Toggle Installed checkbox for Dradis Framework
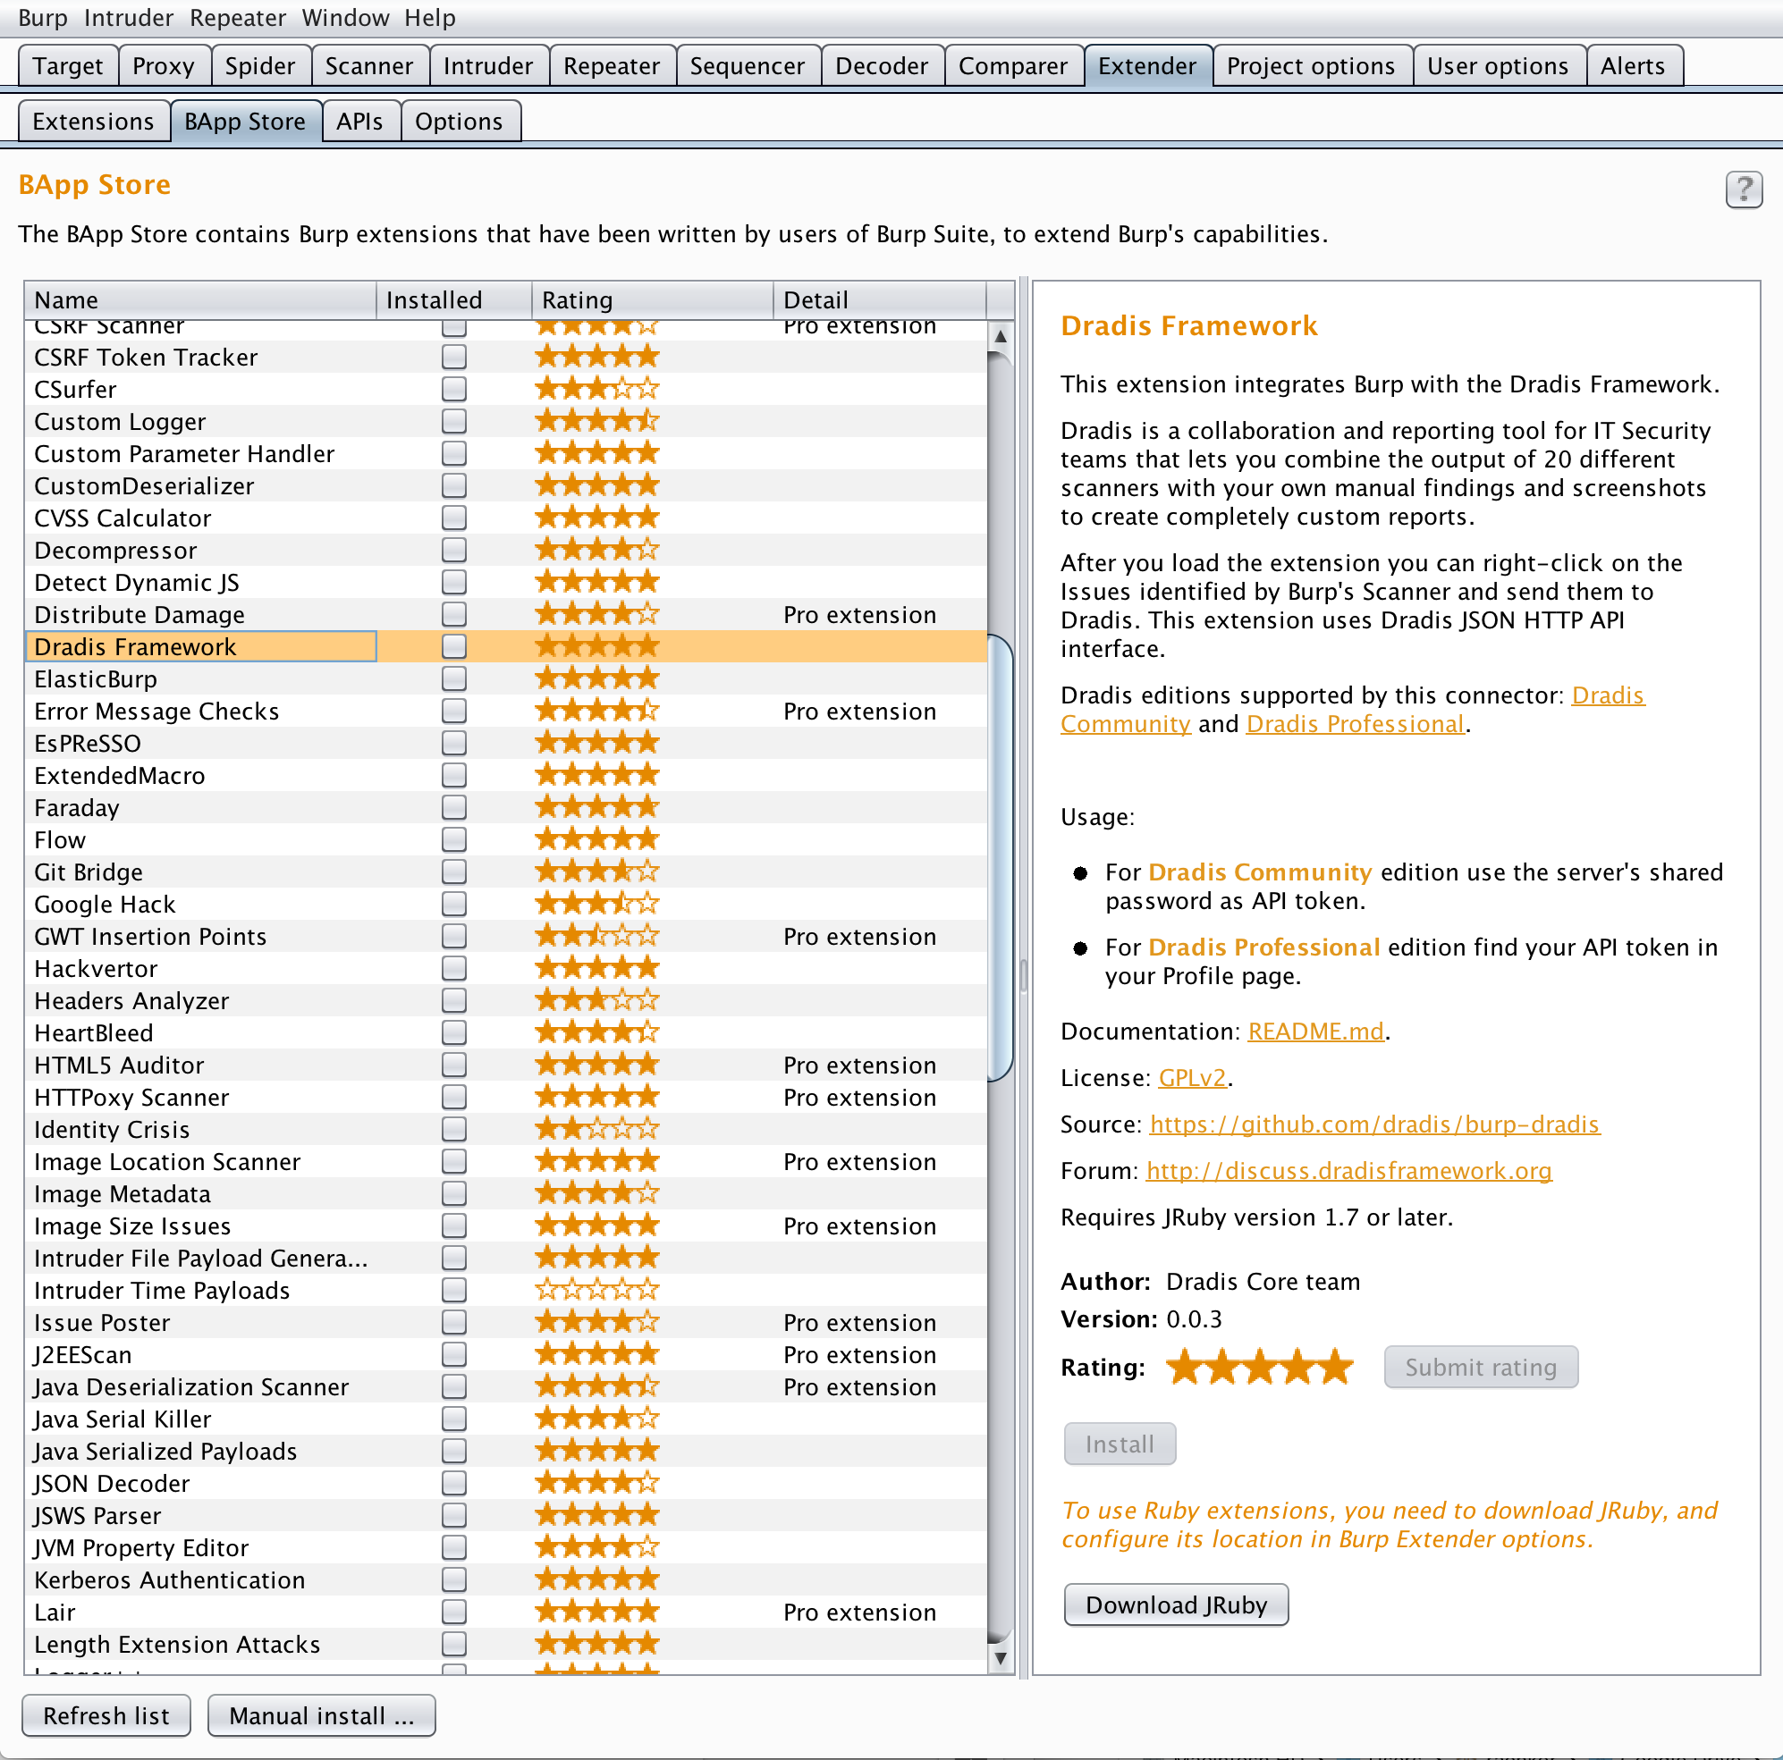This screenshot has width=1783, height=1760. (x=453, y=645)
